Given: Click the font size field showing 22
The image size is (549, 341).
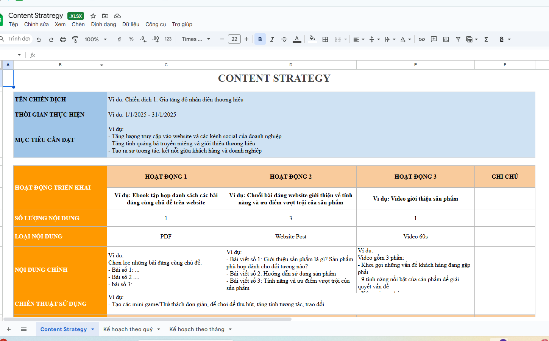Looking at the screenshot, I should tap(234, 39).
